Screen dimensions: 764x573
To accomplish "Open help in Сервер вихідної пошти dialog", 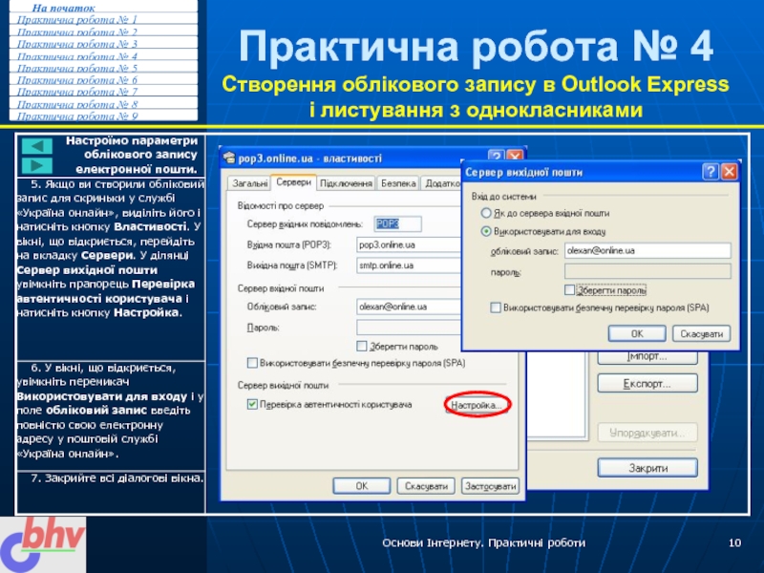I will click(711, 172).
